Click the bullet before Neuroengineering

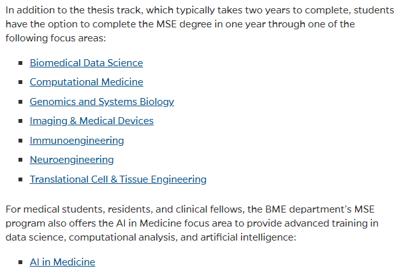pos(20,160)
